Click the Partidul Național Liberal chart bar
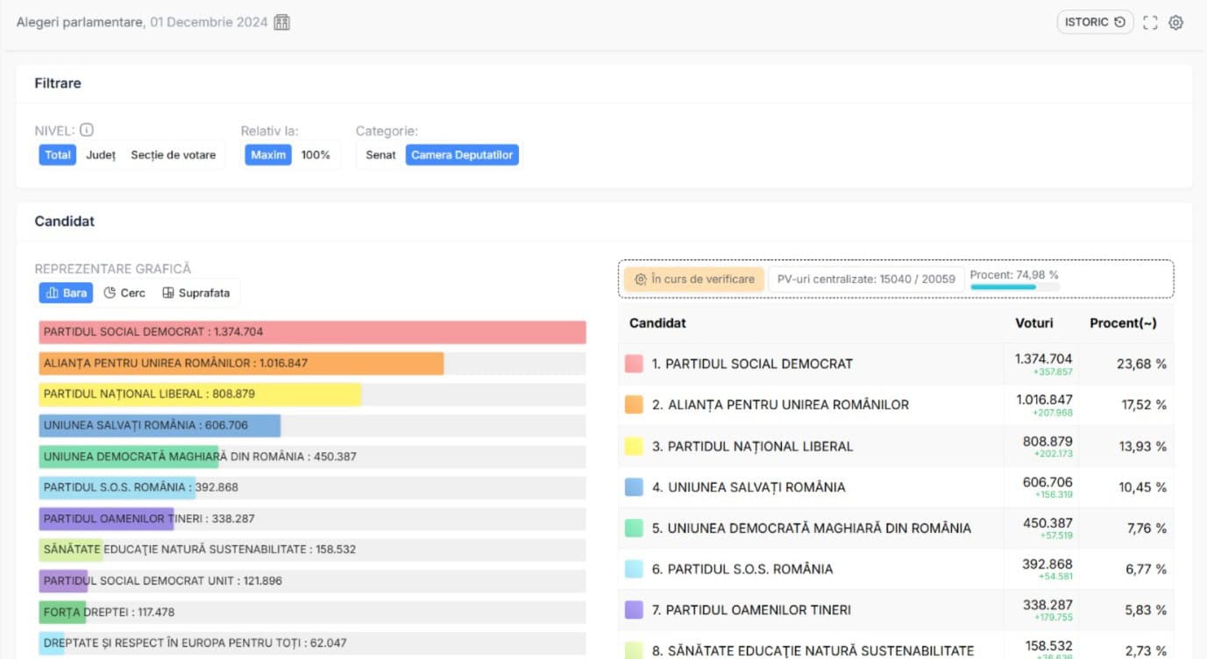1207x659 pixels. 200,394
